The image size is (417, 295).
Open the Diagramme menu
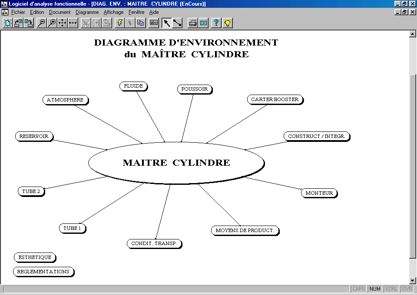[87, 12]
